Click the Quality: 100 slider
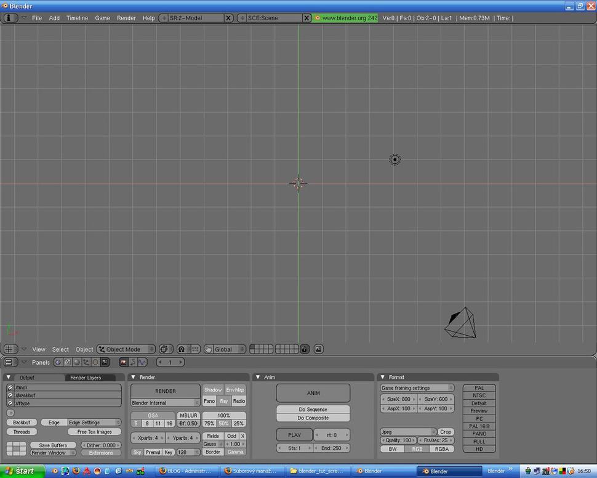The width and height of the screenshot is (597, 478). [x=399, y=440]
